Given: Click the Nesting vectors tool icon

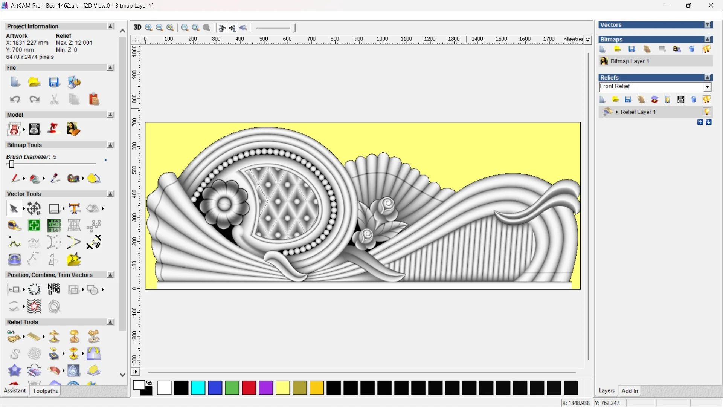Looking at the screenshot, I should pyautogui.click(x=54, y=289).
